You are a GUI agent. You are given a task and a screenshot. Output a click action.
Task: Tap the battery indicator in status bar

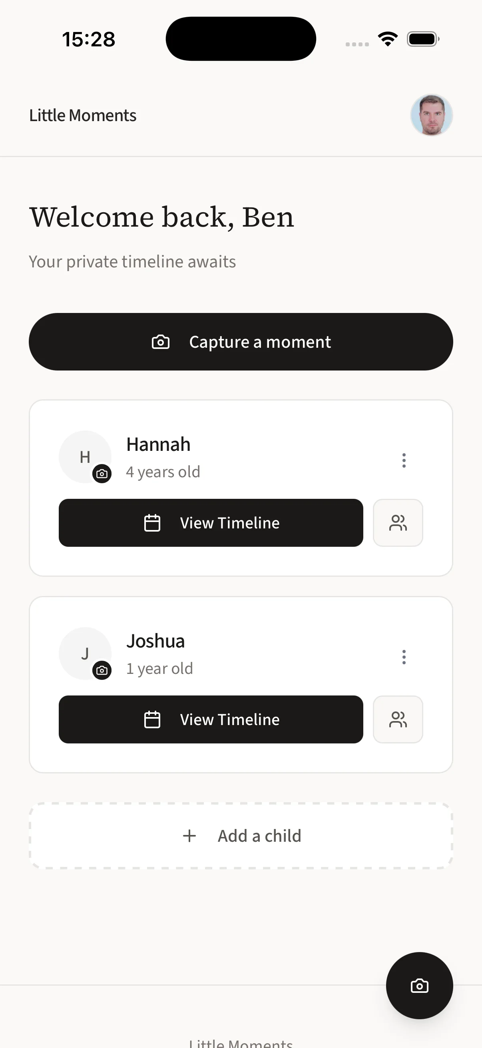point(422,39)
